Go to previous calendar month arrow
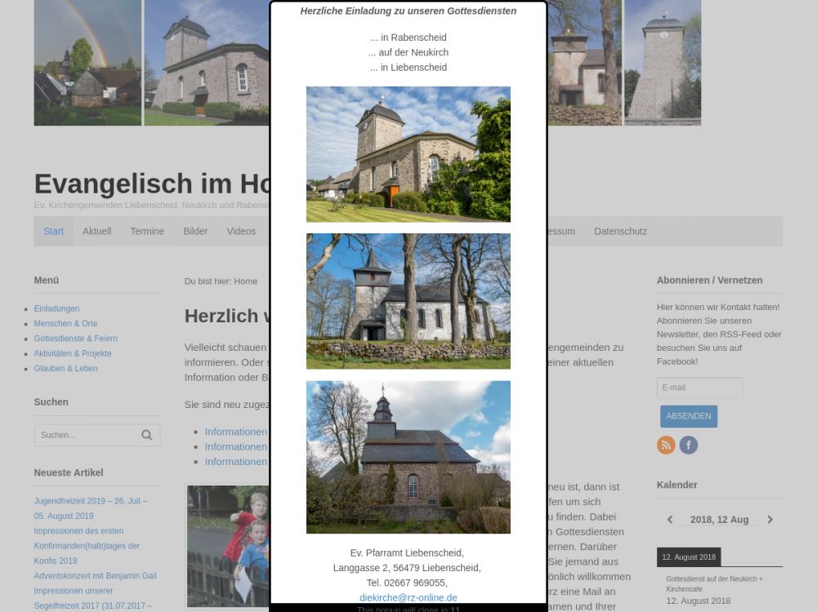 (x=670, y=520)
